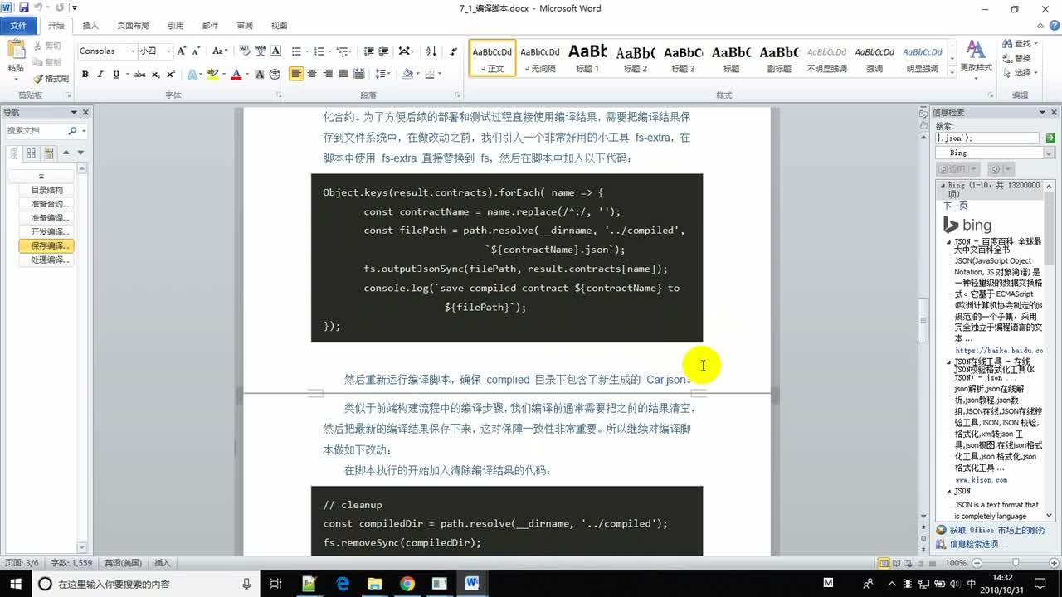Click the clear formatting icon
The width and height of the screenshot is (1062, 597).
246,51
